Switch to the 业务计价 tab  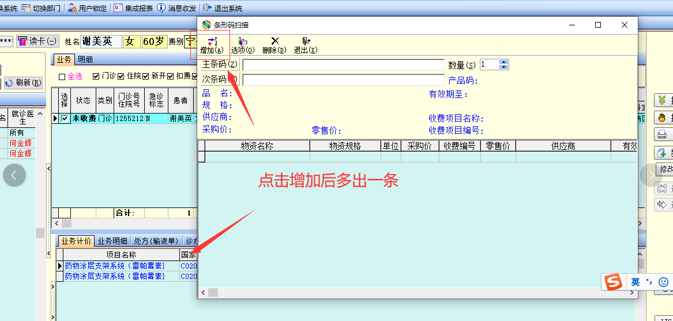[x=76, y=241]
